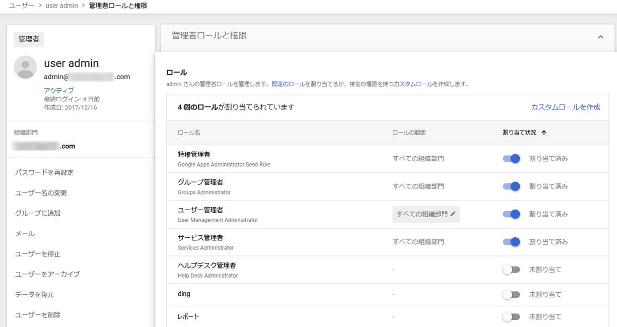Screen dimensions: 617x327
Task: Open the カスタムロール link in description
Action: click(x=413, y=84)
